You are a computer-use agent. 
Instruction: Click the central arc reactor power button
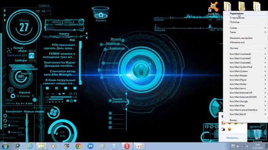click(x=141, y=70)
